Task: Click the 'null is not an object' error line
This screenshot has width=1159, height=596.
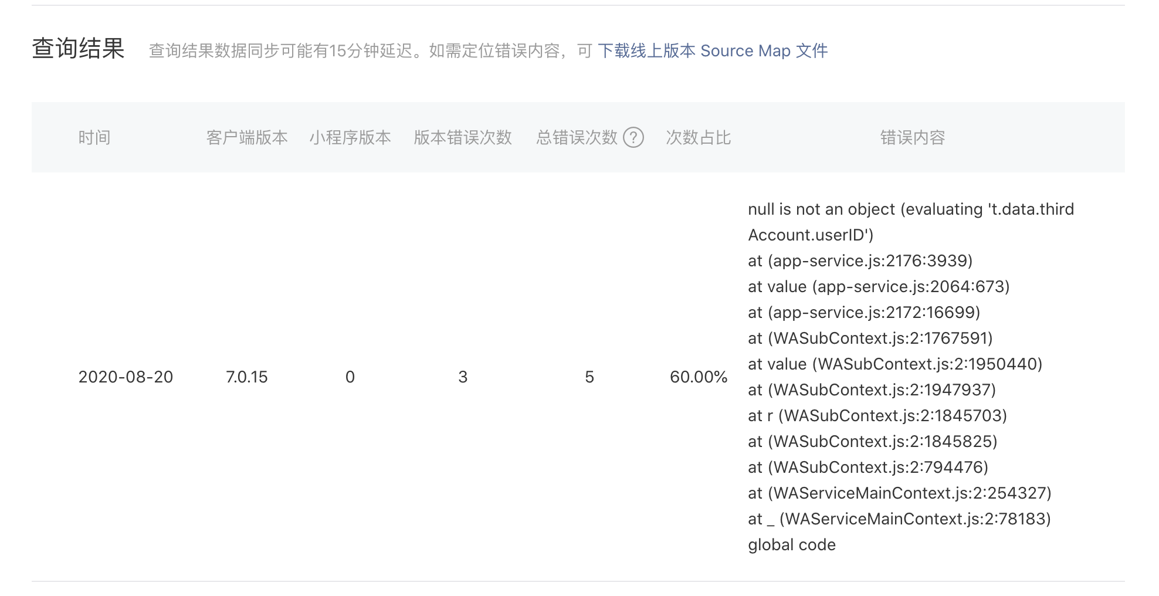Action: [911, 209]
